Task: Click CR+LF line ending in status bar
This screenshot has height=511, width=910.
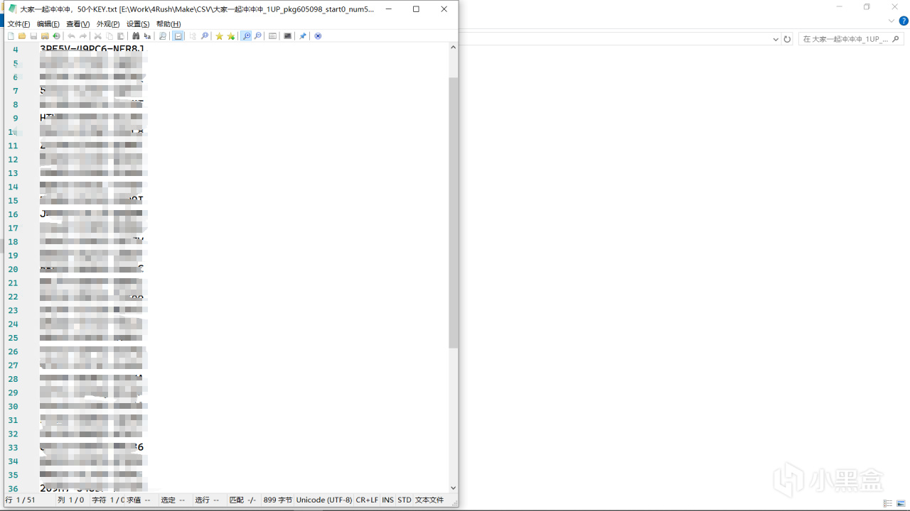Action: click(x=367, y=500)
